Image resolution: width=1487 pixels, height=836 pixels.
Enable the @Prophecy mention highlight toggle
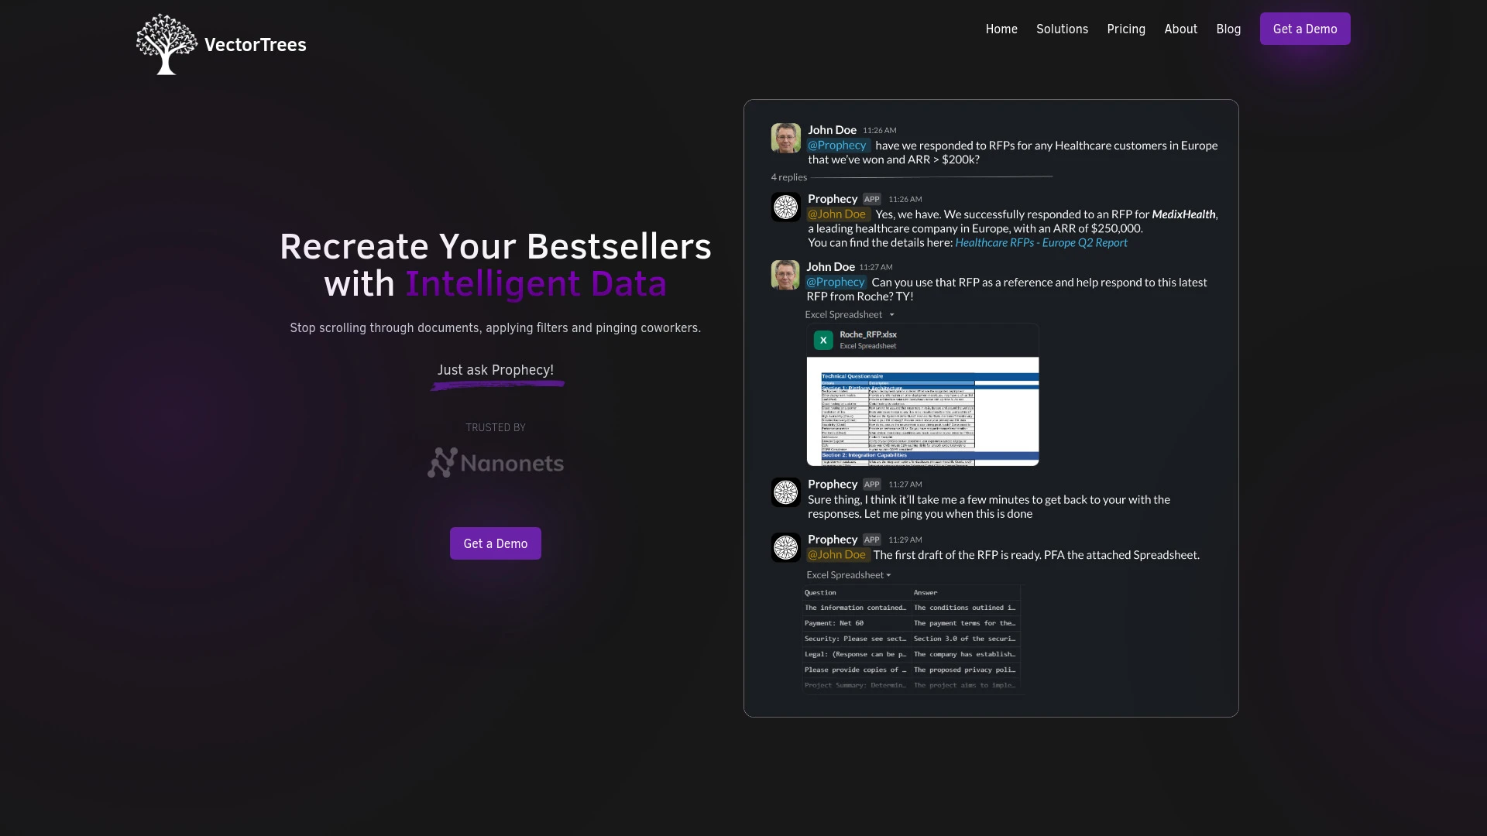[x=837, y=145]
